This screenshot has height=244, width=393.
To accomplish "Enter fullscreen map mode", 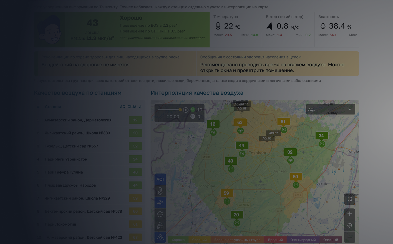I will tap(349, 199).
